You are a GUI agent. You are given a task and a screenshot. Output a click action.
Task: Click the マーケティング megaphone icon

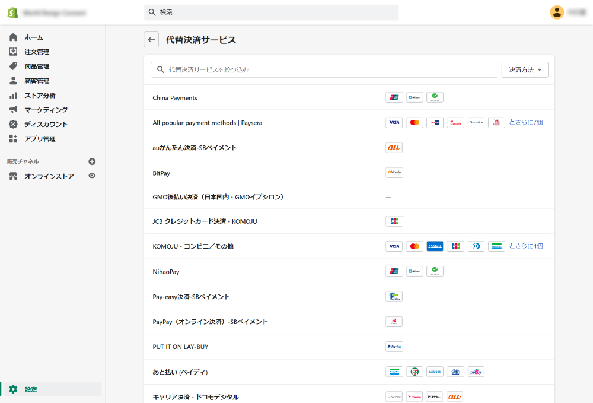[x=13, y=110]
